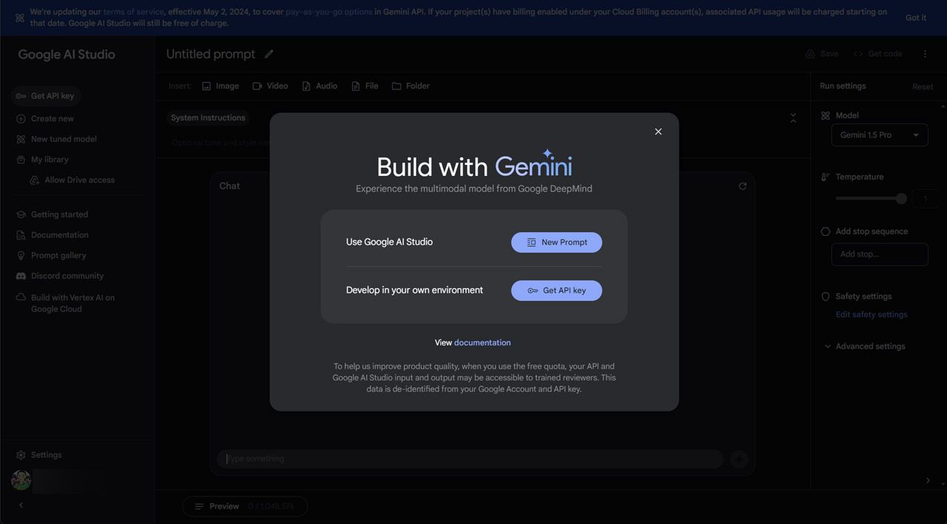Edit the prompt title pencil icon
Screen dimensions: 947x524
269,54
